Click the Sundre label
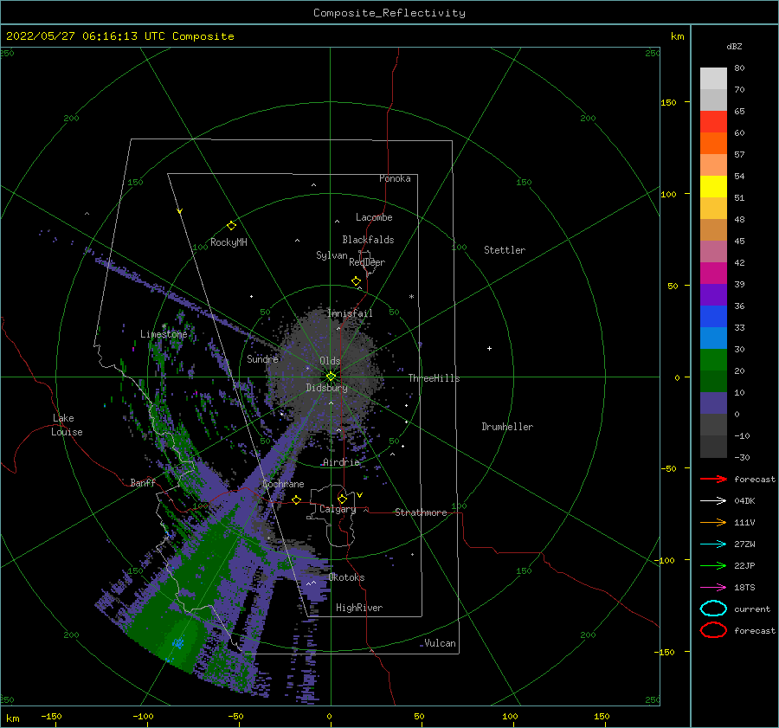The height and width of the screenshot is (728, 779). (263, 358)
